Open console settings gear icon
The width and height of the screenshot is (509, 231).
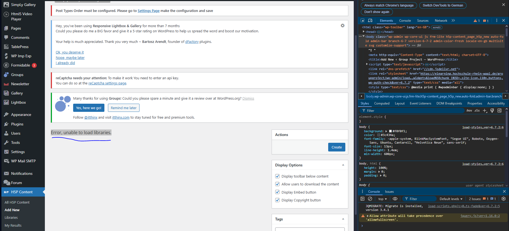point(504,199)
